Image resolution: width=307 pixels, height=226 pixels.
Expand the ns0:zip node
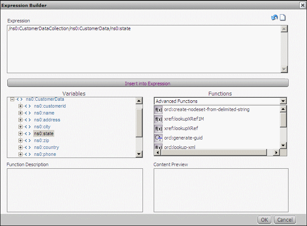[x=20, y=140]
